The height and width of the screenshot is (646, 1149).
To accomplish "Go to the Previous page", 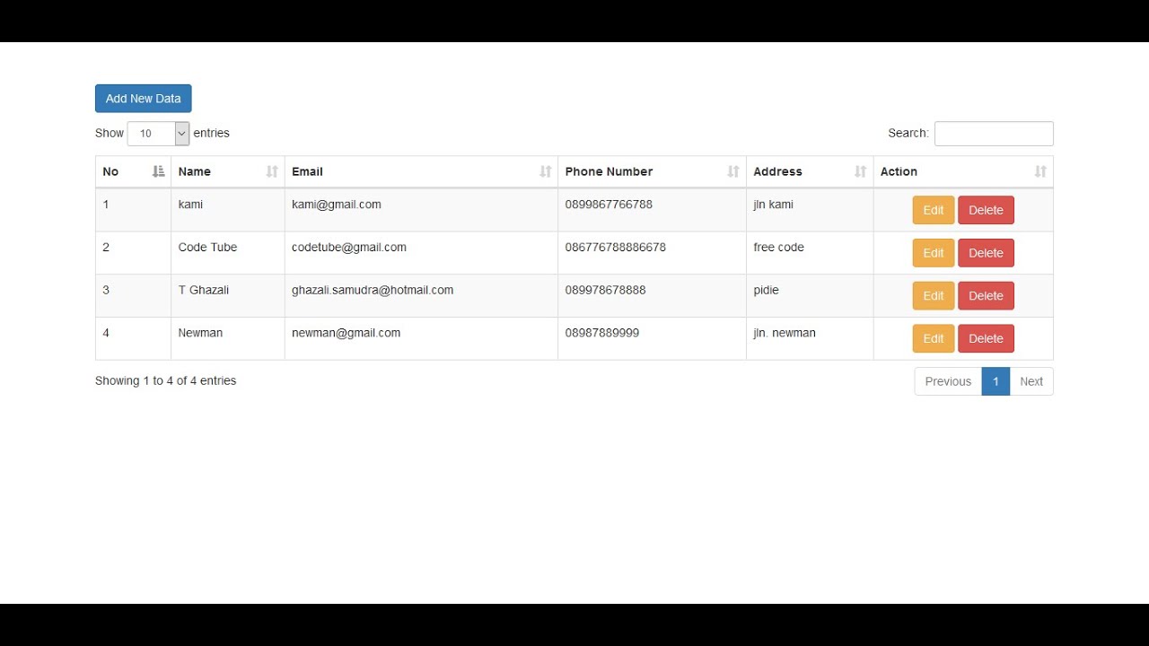I will tap(948, 381).
